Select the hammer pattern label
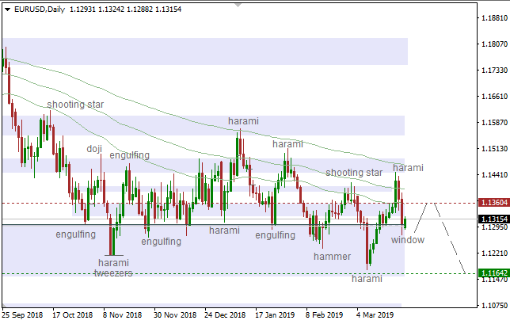This screenshot has height=324, width=510. (332, 257)
